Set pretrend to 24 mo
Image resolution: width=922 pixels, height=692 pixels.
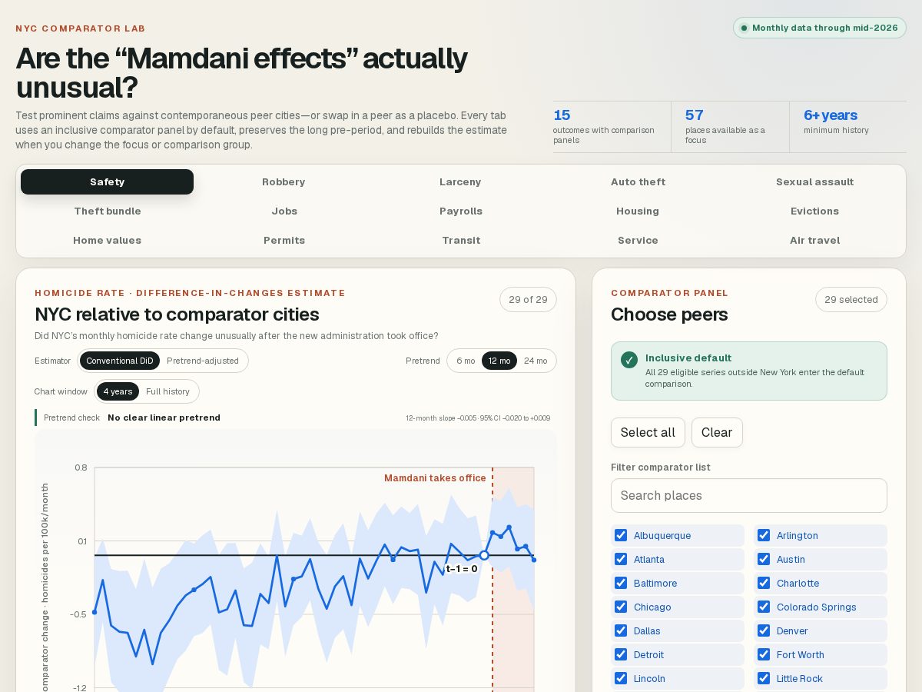(x=536, y=361)
